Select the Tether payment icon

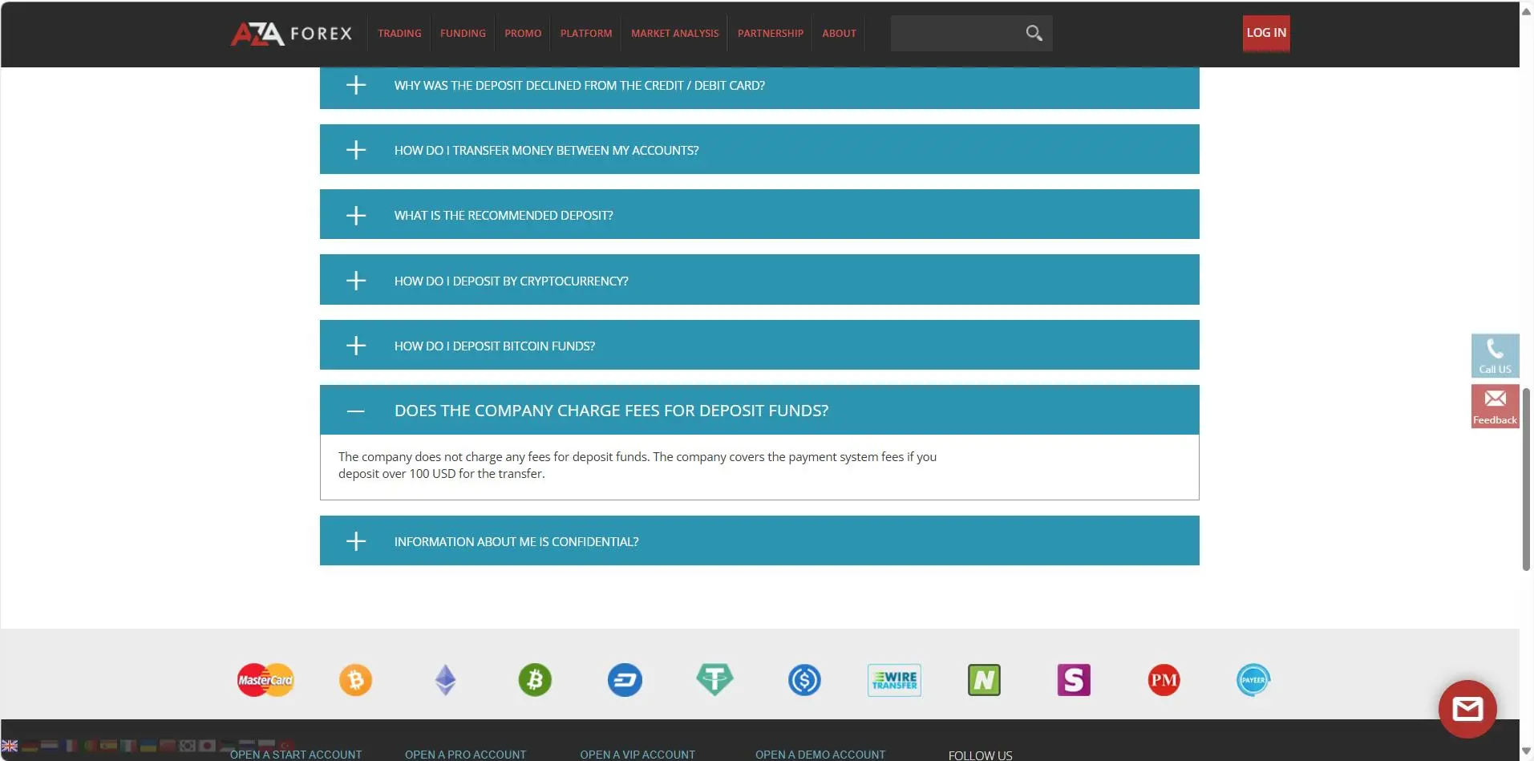714,680
